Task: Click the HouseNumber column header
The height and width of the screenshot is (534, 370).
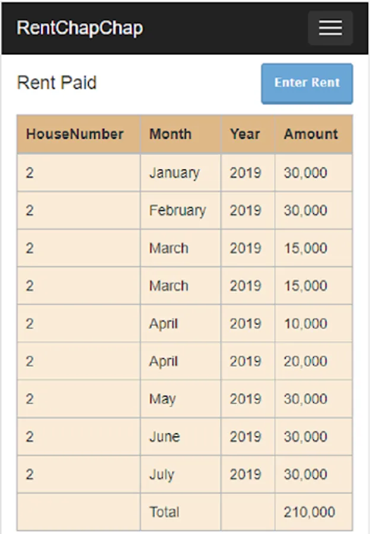Action: 75,134
